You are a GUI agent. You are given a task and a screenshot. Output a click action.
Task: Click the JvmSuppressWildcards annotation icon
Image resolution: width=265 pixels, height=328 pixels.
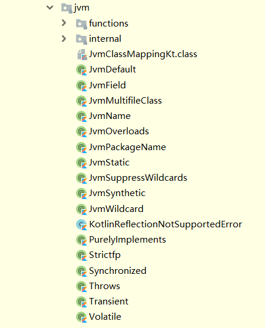click(x=82, y=178)
